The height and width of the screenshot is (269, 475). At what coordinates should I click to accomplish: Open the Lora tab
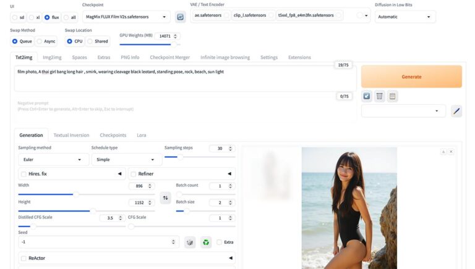142,135
